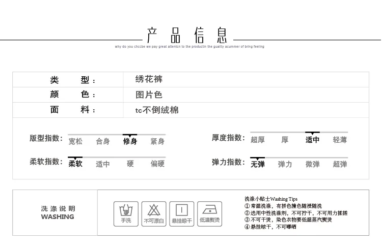Select 无弹 in the 弹力指数 scale
The image size is (382, 250).
tap(258, 164)
